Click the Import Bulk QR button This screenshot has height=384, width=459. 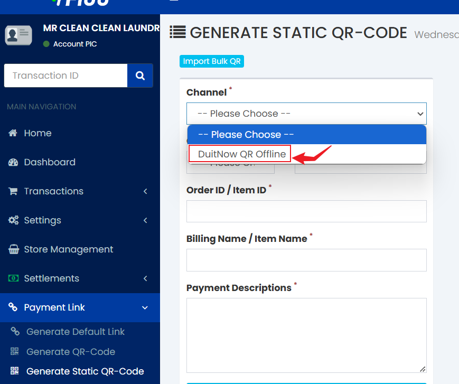pos(212,61)
